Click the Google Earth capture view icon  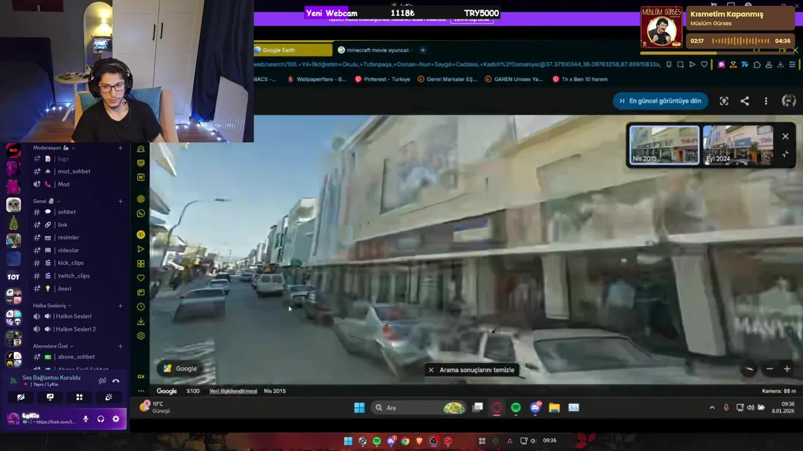click(724, 101)
